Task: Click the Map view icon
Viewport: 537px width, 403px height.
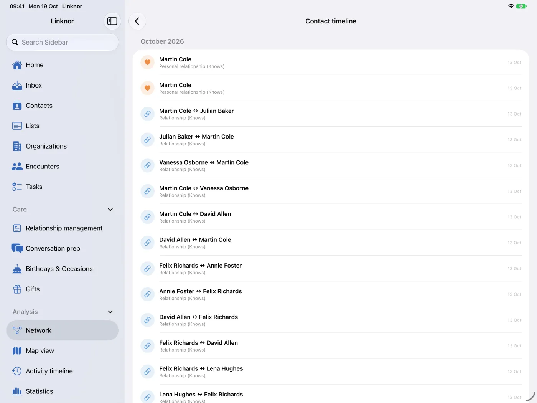Action: click(17, 351)
